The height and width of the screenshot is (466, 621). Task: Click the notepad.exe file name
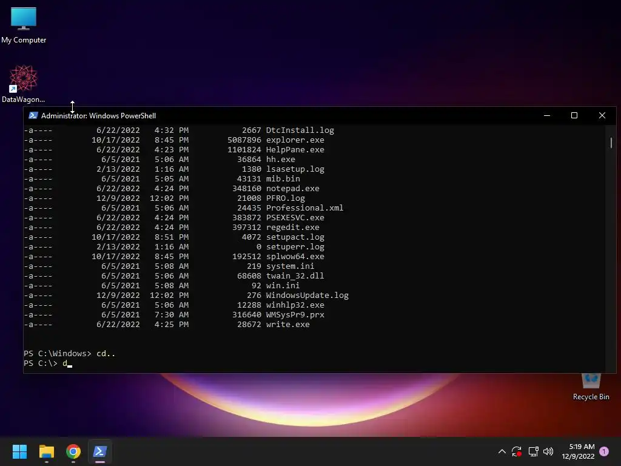click(293, 189)
